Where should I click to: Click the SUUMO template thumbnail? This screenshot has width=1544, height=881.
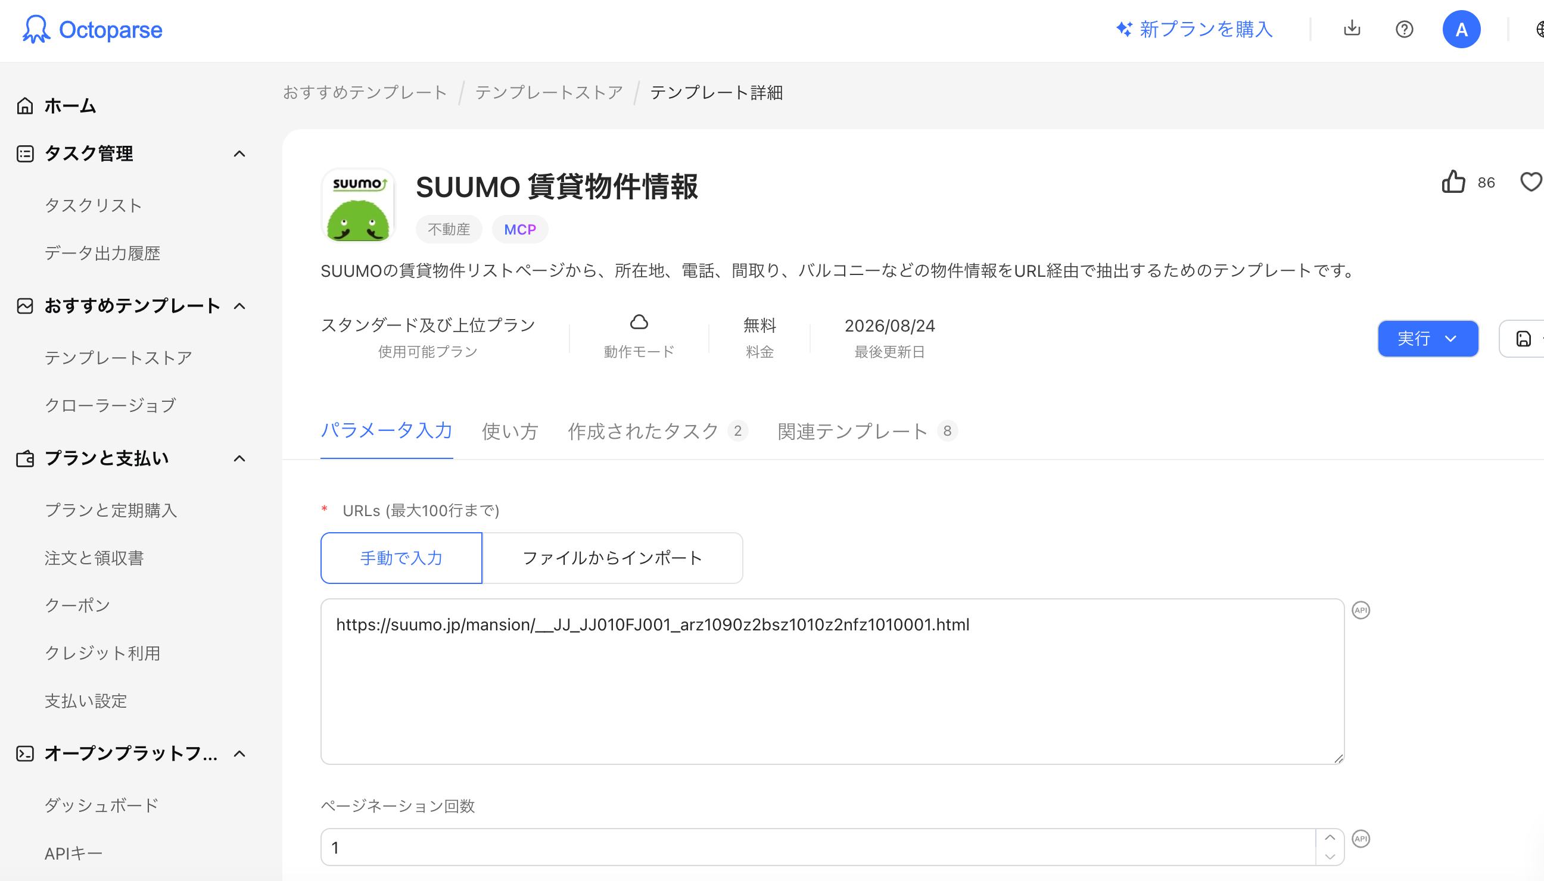pos(358,205)
